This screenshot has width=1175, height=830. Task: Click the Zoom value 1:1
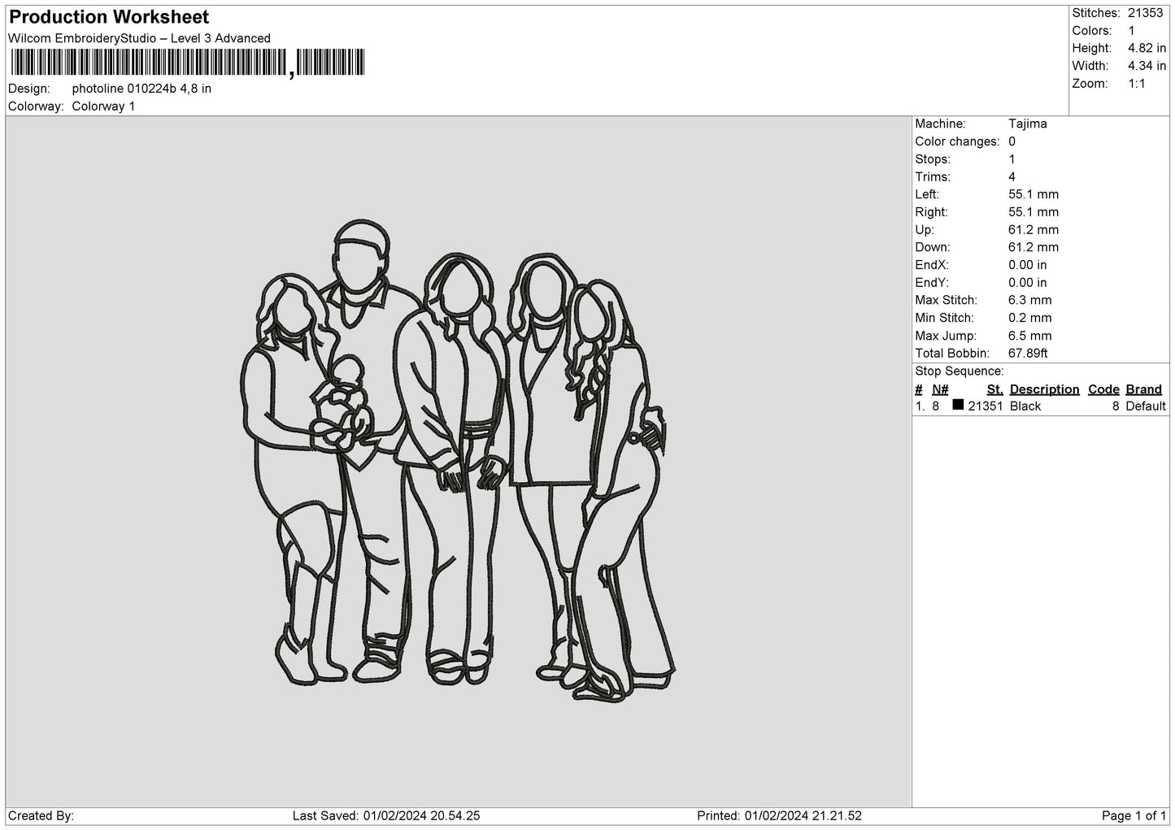pyautogui.click(x=1136, y=84)
